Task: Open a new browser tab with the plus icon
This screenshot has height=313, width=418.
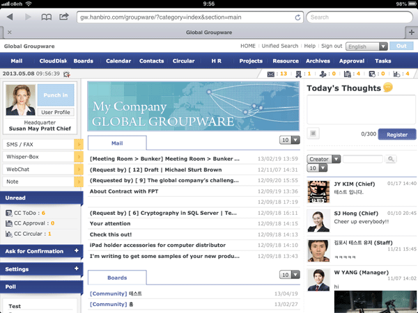Action: pyautogui.click(x=411, y=32)
